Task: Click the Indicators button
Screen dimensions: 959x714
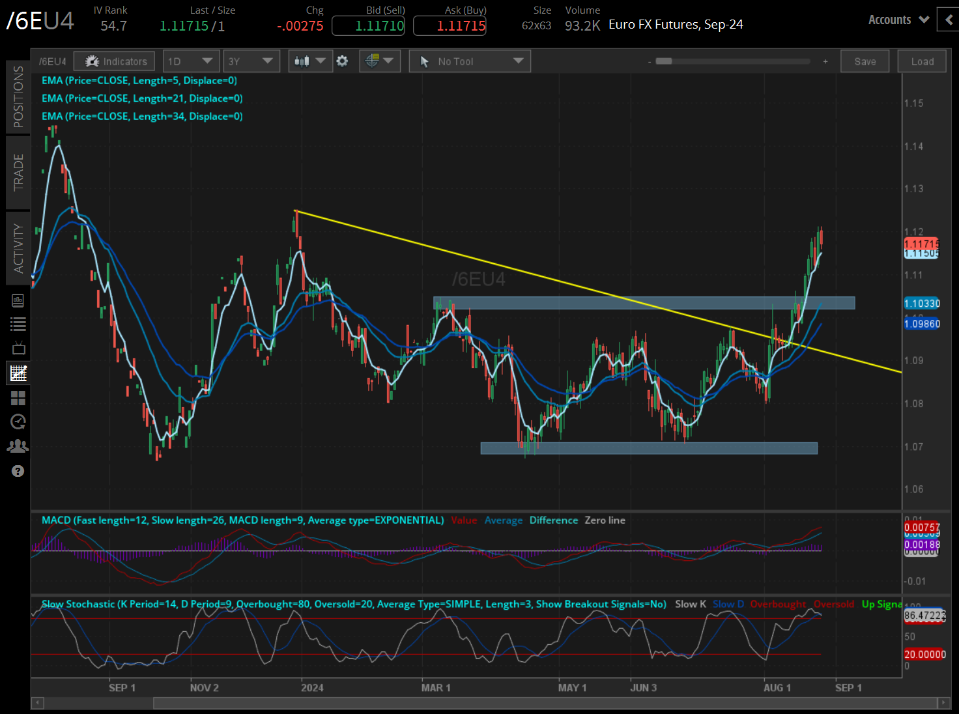Action: (x=115, y=61)
